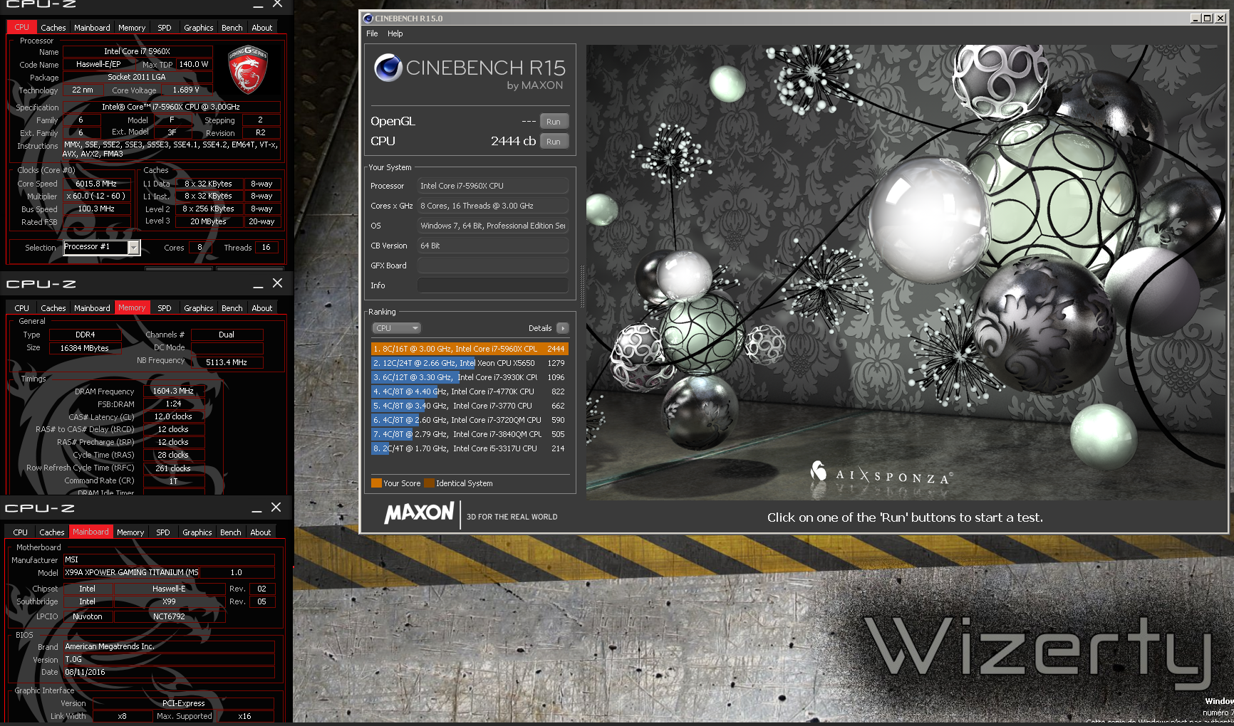Select Graphics tab in middle CPU-Z window
This screenshot has height=726, width=1234.
[198, 308]
